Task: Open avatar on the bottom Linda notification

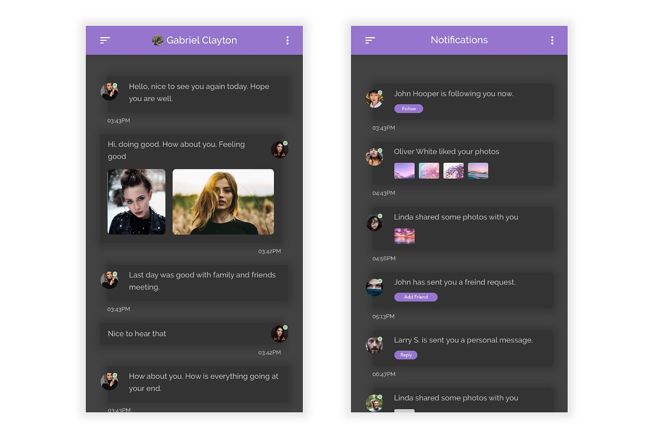Action: coord(374,403)
